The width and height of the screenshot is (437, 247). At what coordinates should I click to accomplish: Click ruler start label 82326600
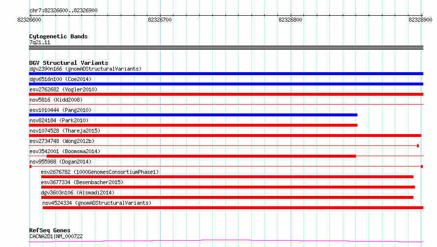29,20
